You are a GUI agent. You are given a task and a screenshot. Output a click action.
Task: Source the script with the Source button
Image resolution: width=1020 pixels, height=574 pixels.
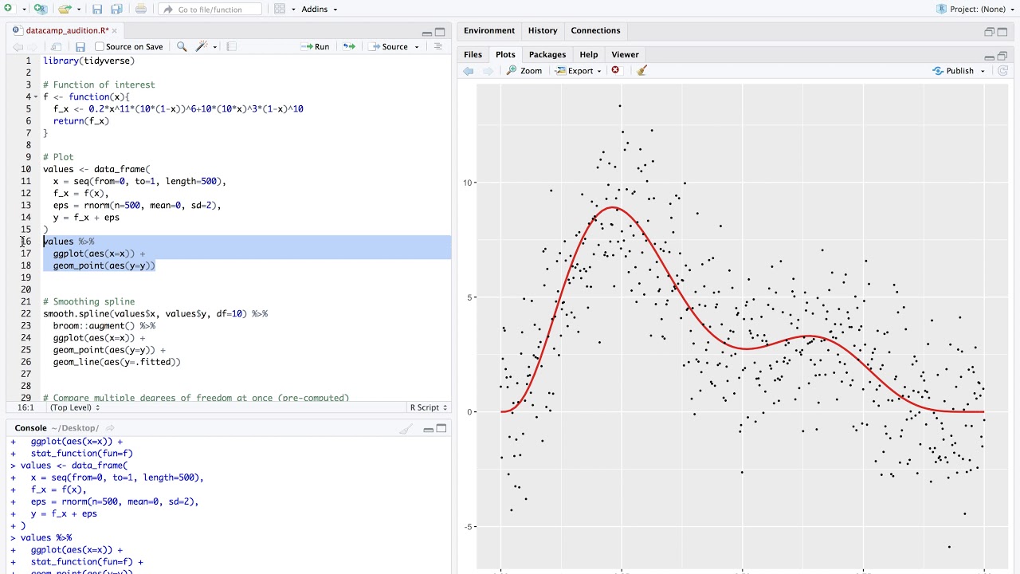[x=389, y=46]
